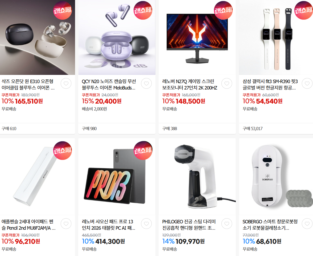Open the PHILOGEO 진공 스팀 다리미 title link
Viewport: 313px width, 256px height.
tap(189, 225)
